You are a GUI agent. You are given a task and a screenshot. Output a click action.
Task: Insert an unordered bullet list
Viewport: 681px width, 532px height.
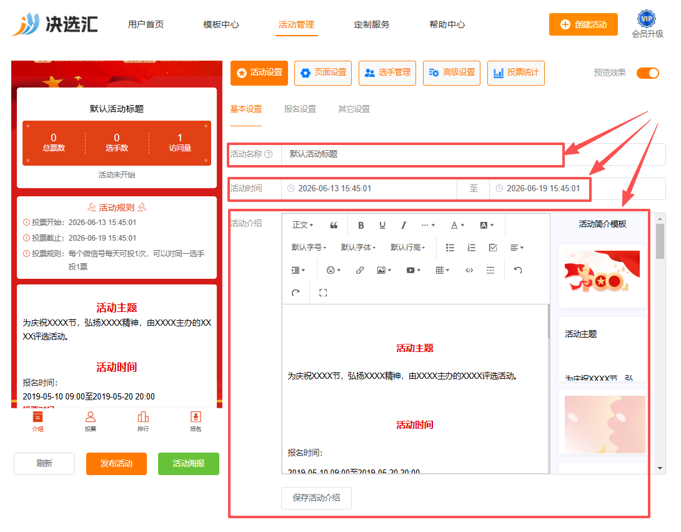coord(450,248)
